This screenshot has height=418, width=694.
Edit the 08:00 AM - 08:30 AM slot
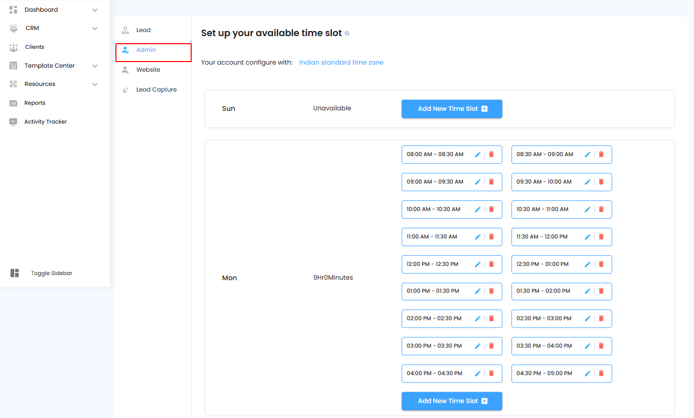(477, 155)
